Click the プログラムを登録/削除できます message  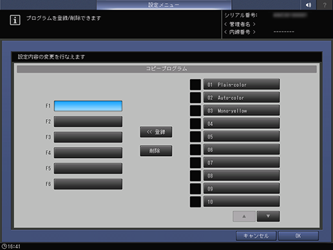pyautogui.click(x=64, y=18)
